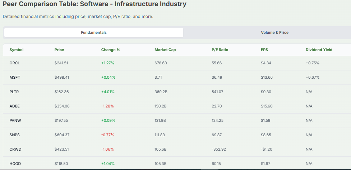Viewport: 351px width, 170px height.
Task: Open the ADBE ticker symbol
Action: [15, 106]
